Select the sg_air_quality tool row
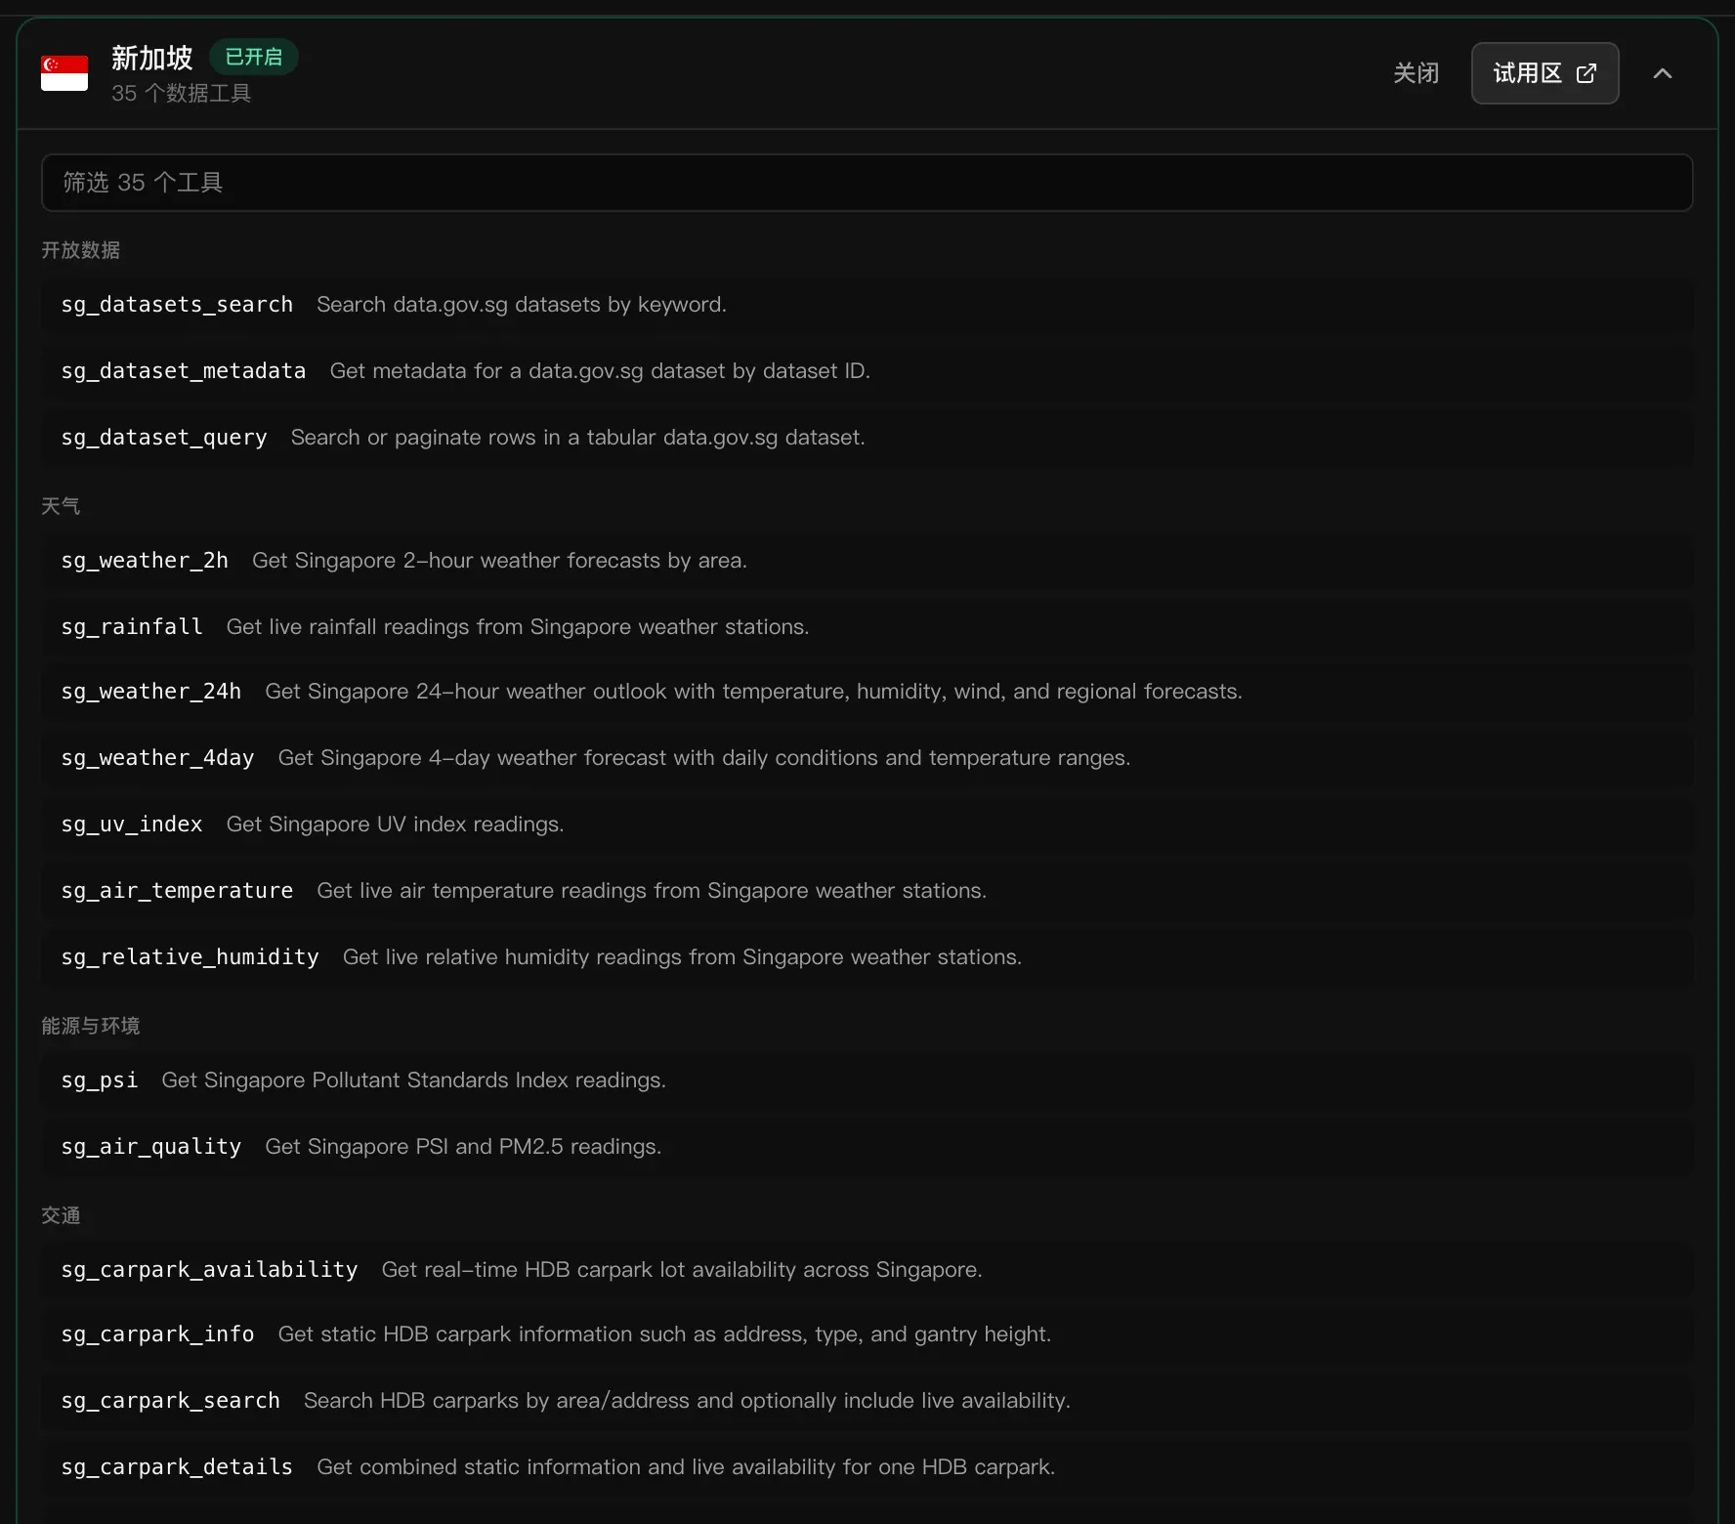Screen dimensions: 1735x1524 pos(867,1147)
